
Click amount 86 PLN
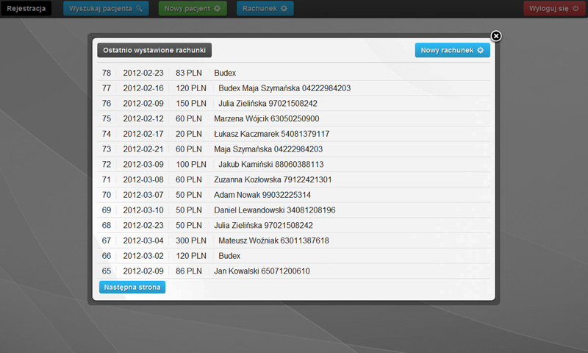189,271
